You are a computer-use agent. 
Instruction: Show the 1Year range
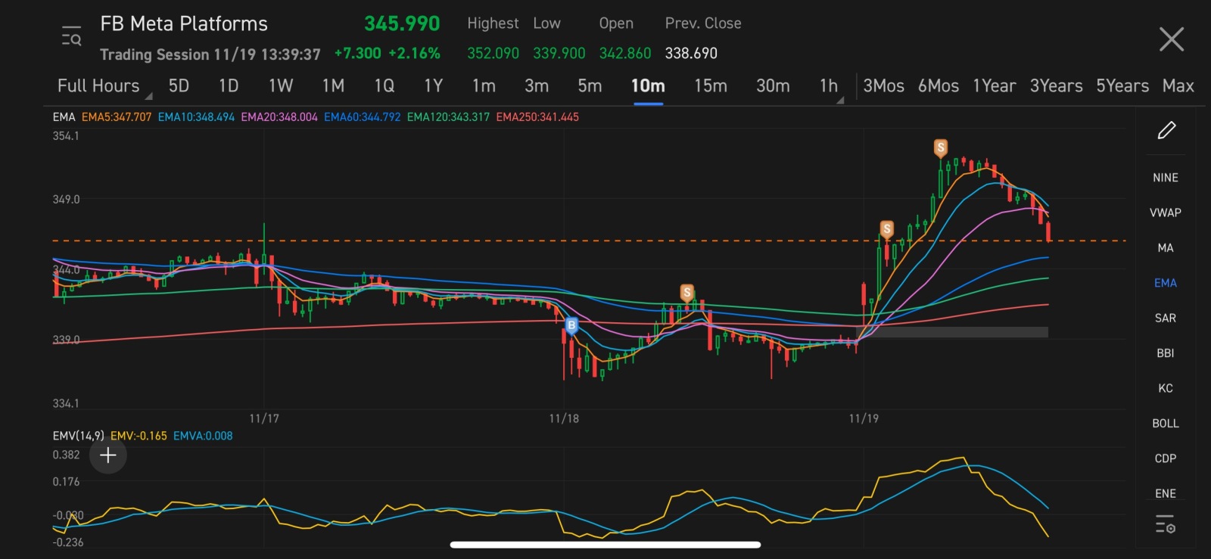coord(995,85)
